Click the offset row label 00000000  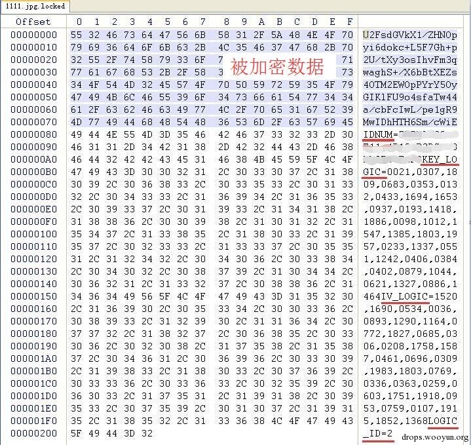(x=33, y=35)
